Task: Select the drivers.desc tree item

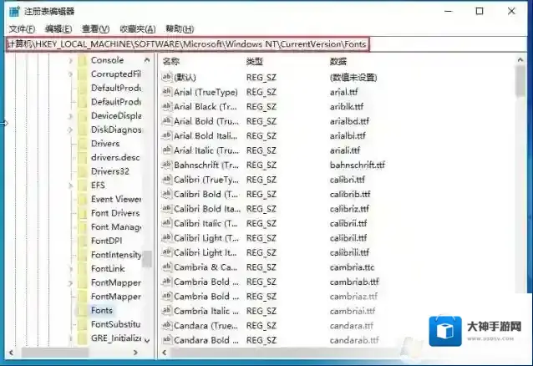Action: [x=115, y=157]
